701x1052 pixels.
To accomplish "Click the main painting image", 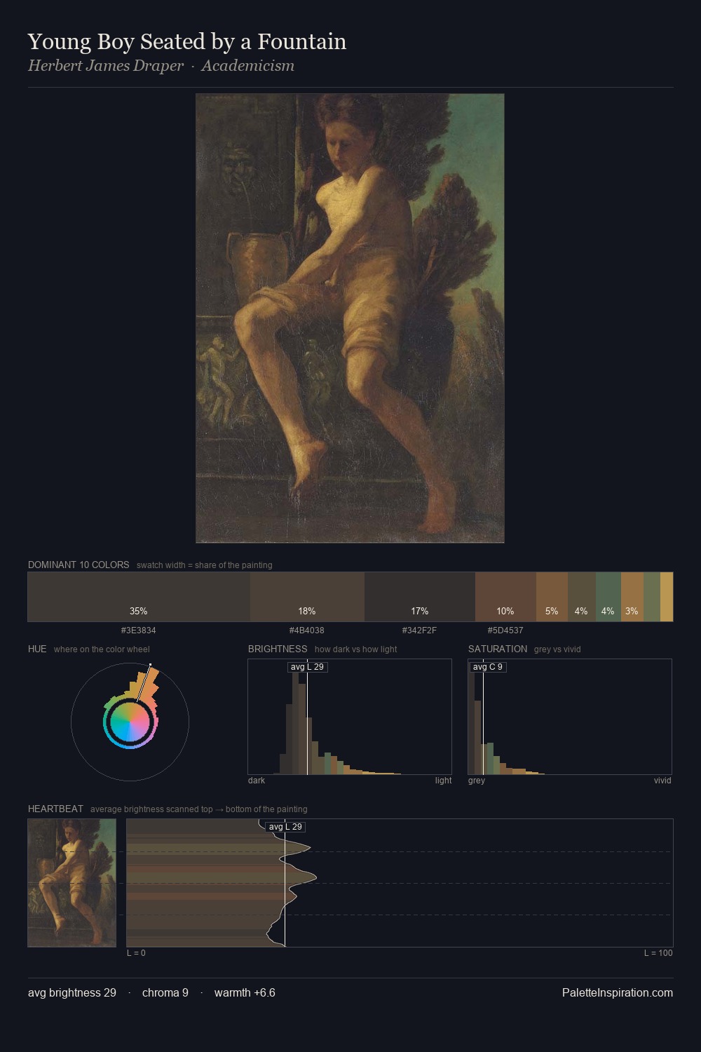I will pos(350,318).
